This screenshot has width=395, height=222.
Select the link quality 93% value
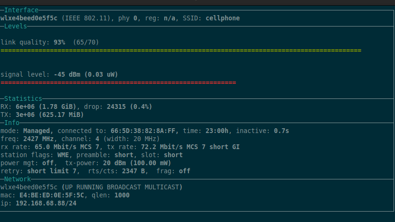[59, 42]
